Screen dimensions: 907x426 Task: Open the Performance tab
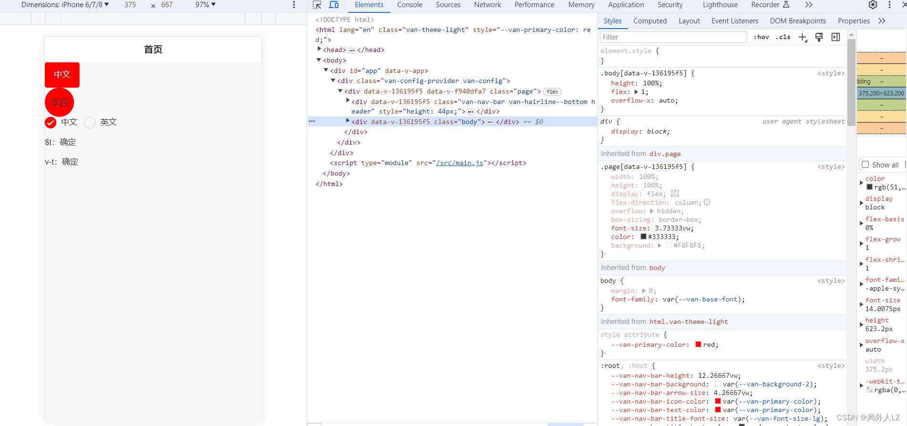534,5
